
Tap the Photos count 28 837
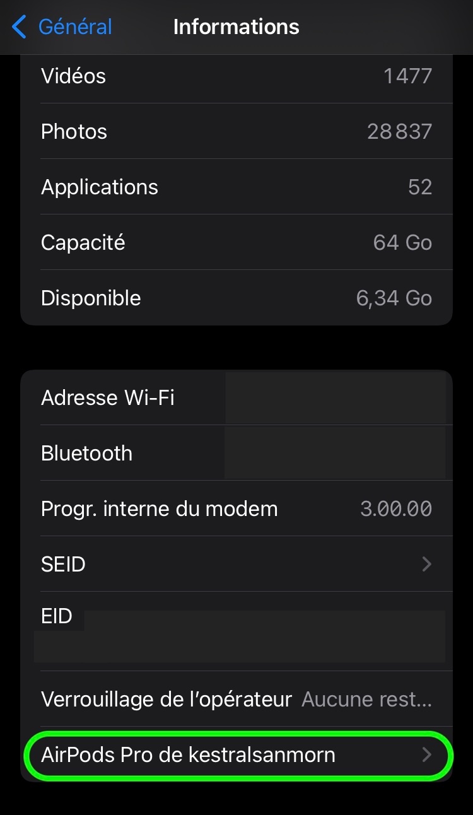click(399, 132)
